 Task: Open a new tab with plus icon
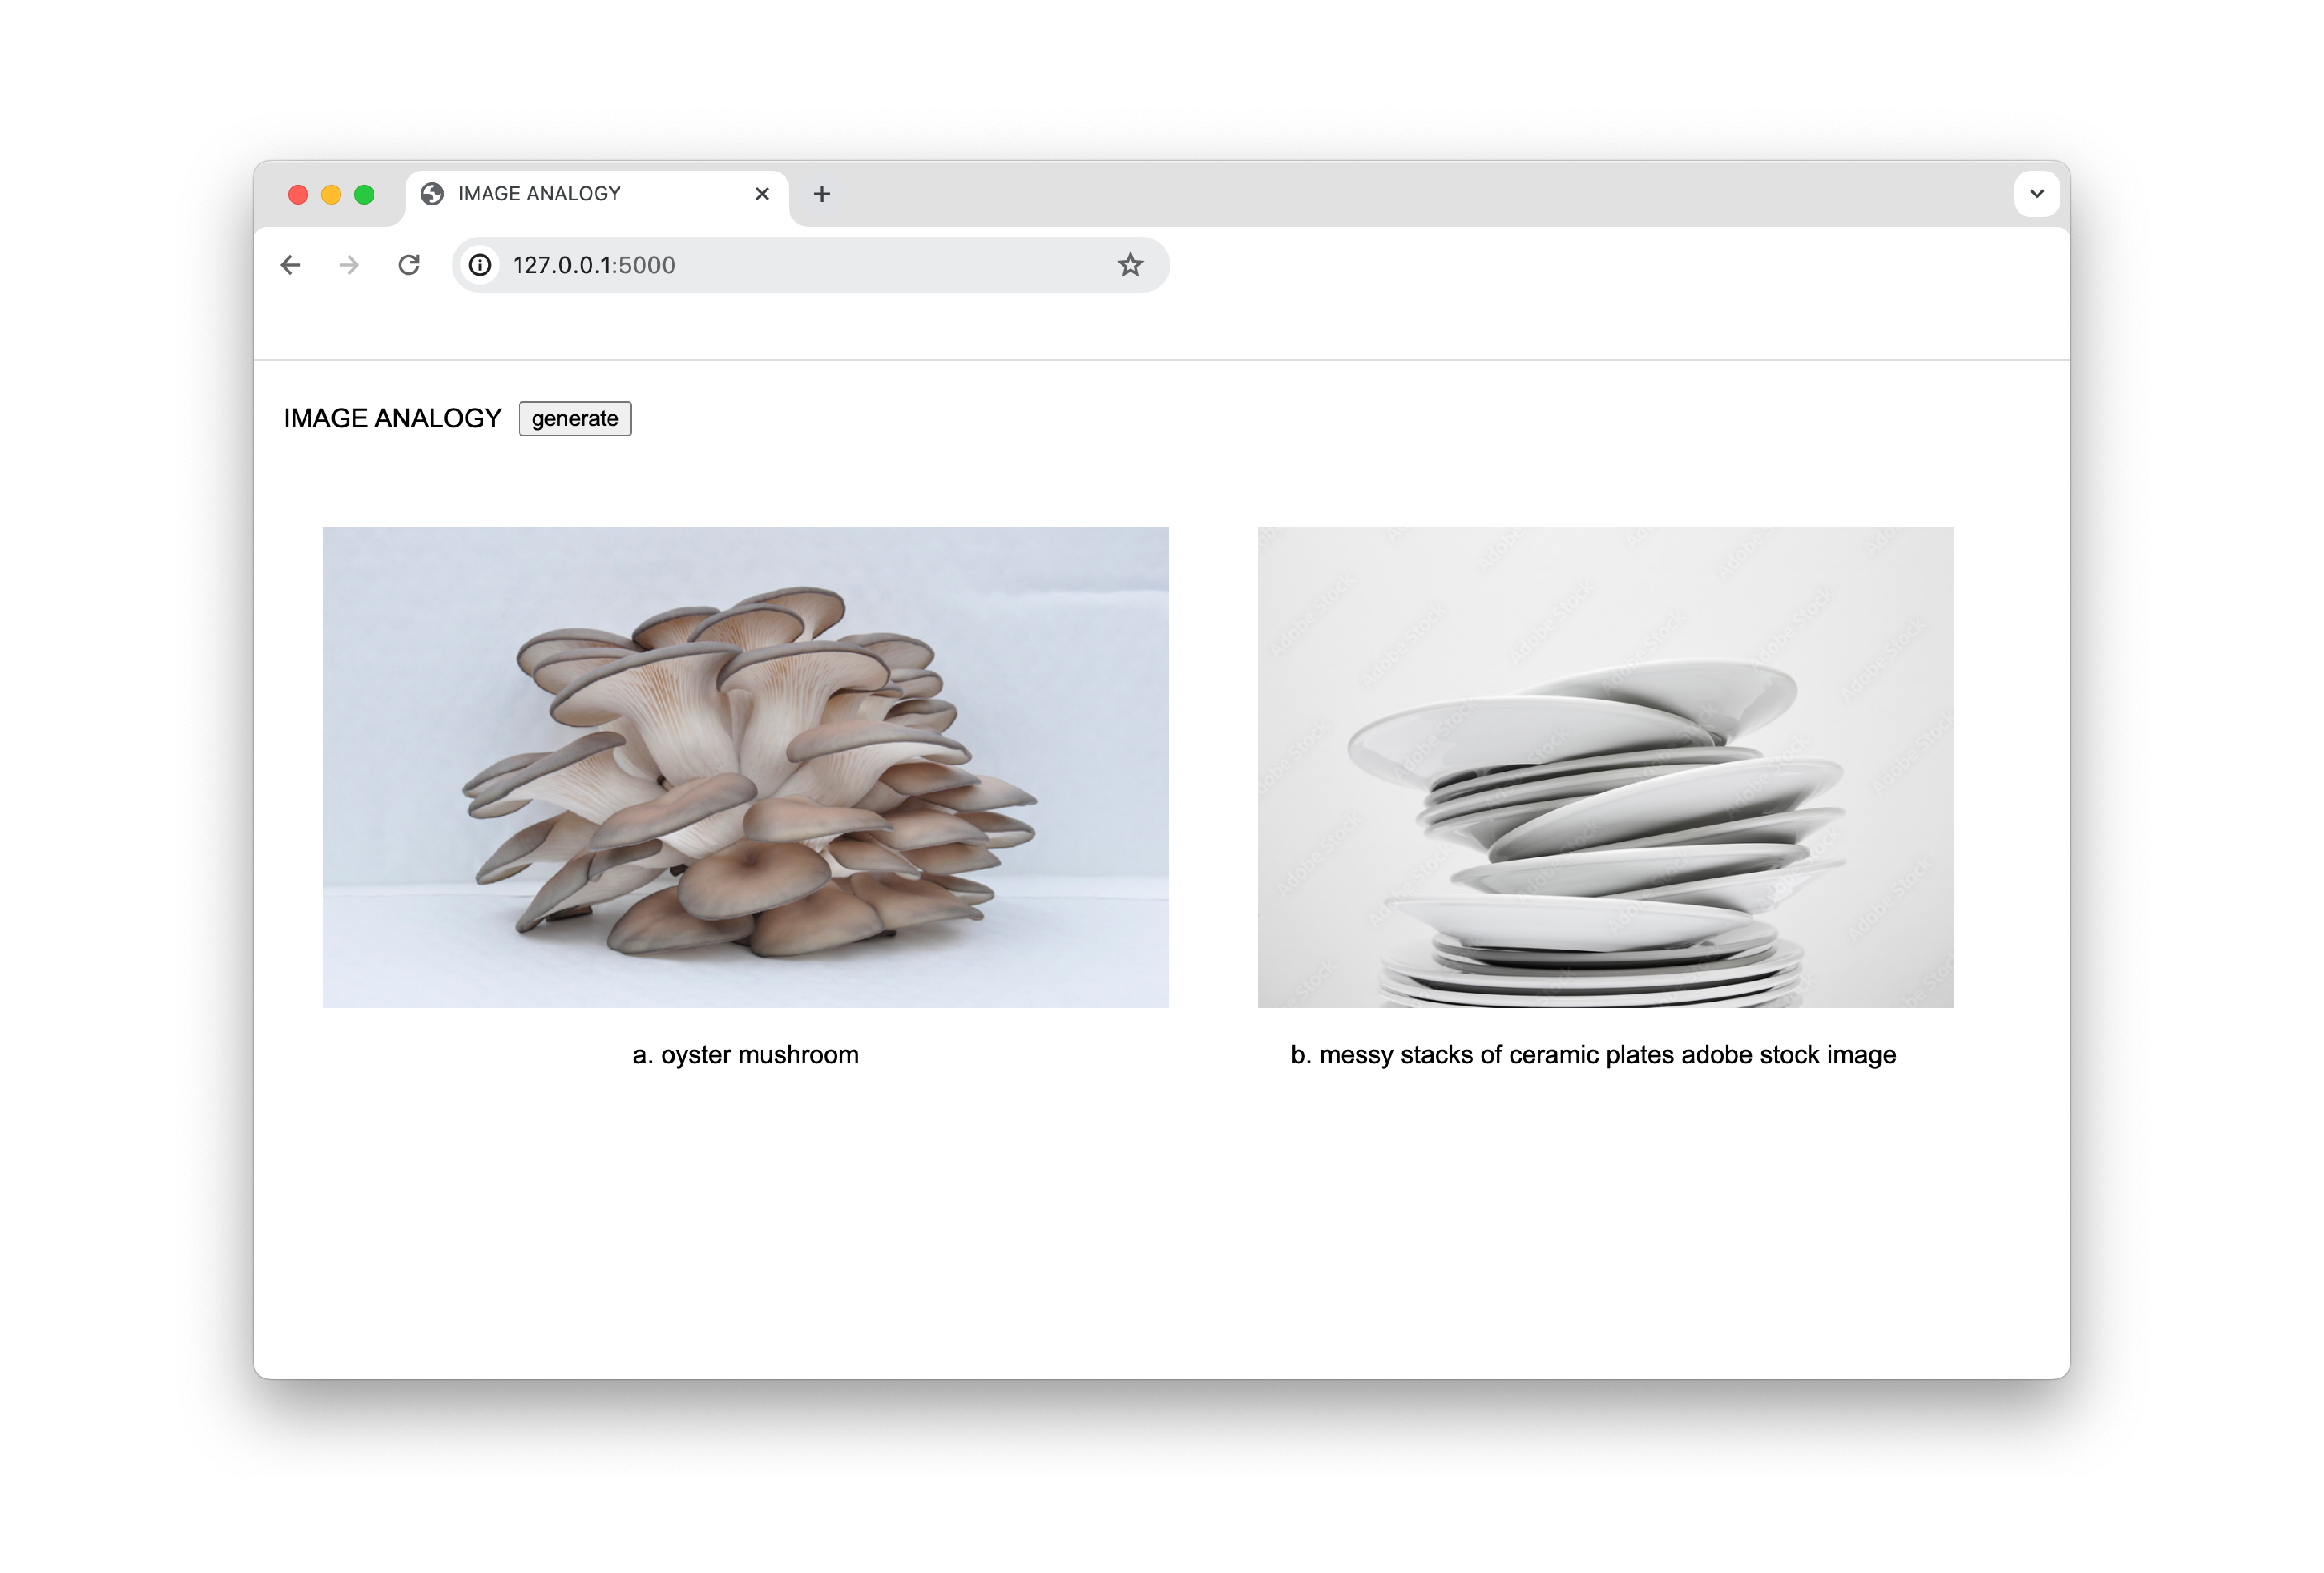coord(821,194)
